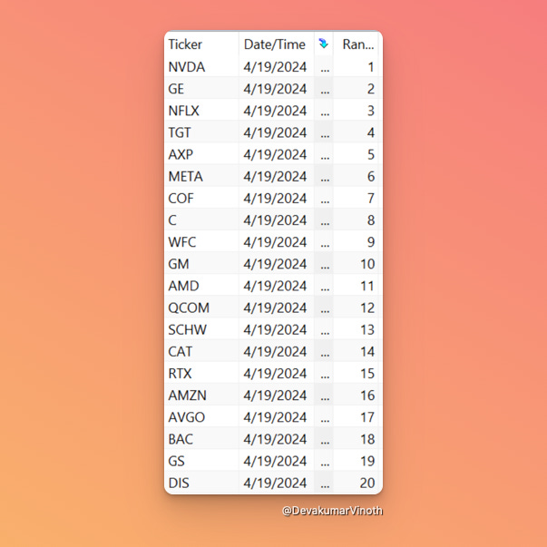Click the ellipsis cell in the RTX row

(324, 373)
